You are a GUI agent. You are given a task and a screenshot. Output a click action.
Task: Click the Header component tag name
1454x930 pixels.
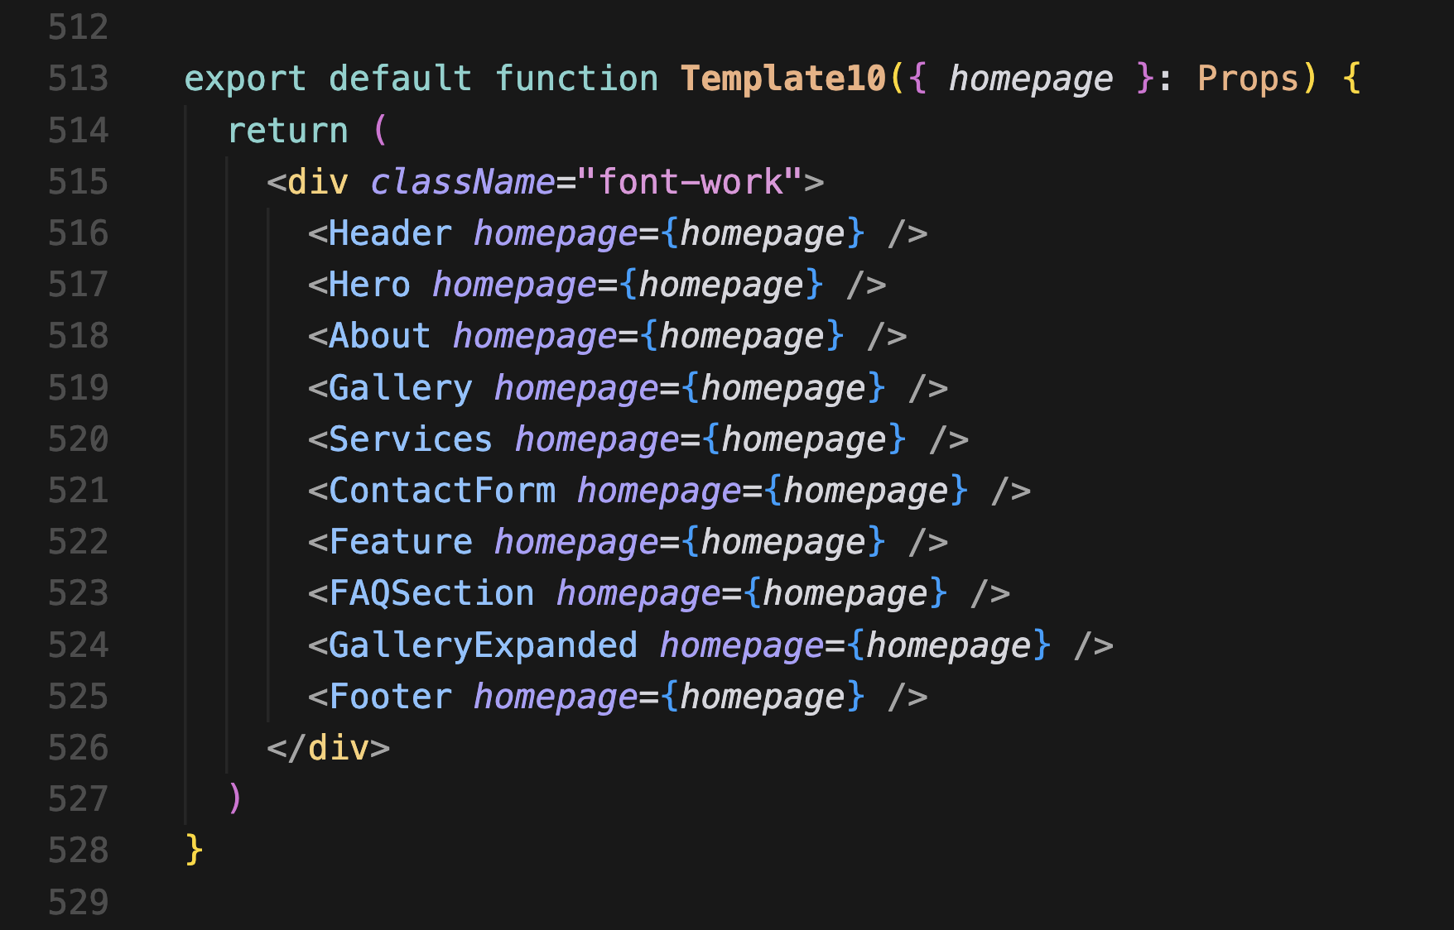pyautogui.click(x=390, y=233)
